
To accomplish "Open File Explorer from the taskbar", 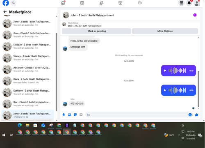I will click(x=27, y=125).
